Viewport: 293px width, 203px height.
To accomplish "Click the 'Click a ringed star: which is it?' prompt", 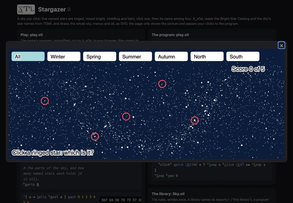I will 53,153.
